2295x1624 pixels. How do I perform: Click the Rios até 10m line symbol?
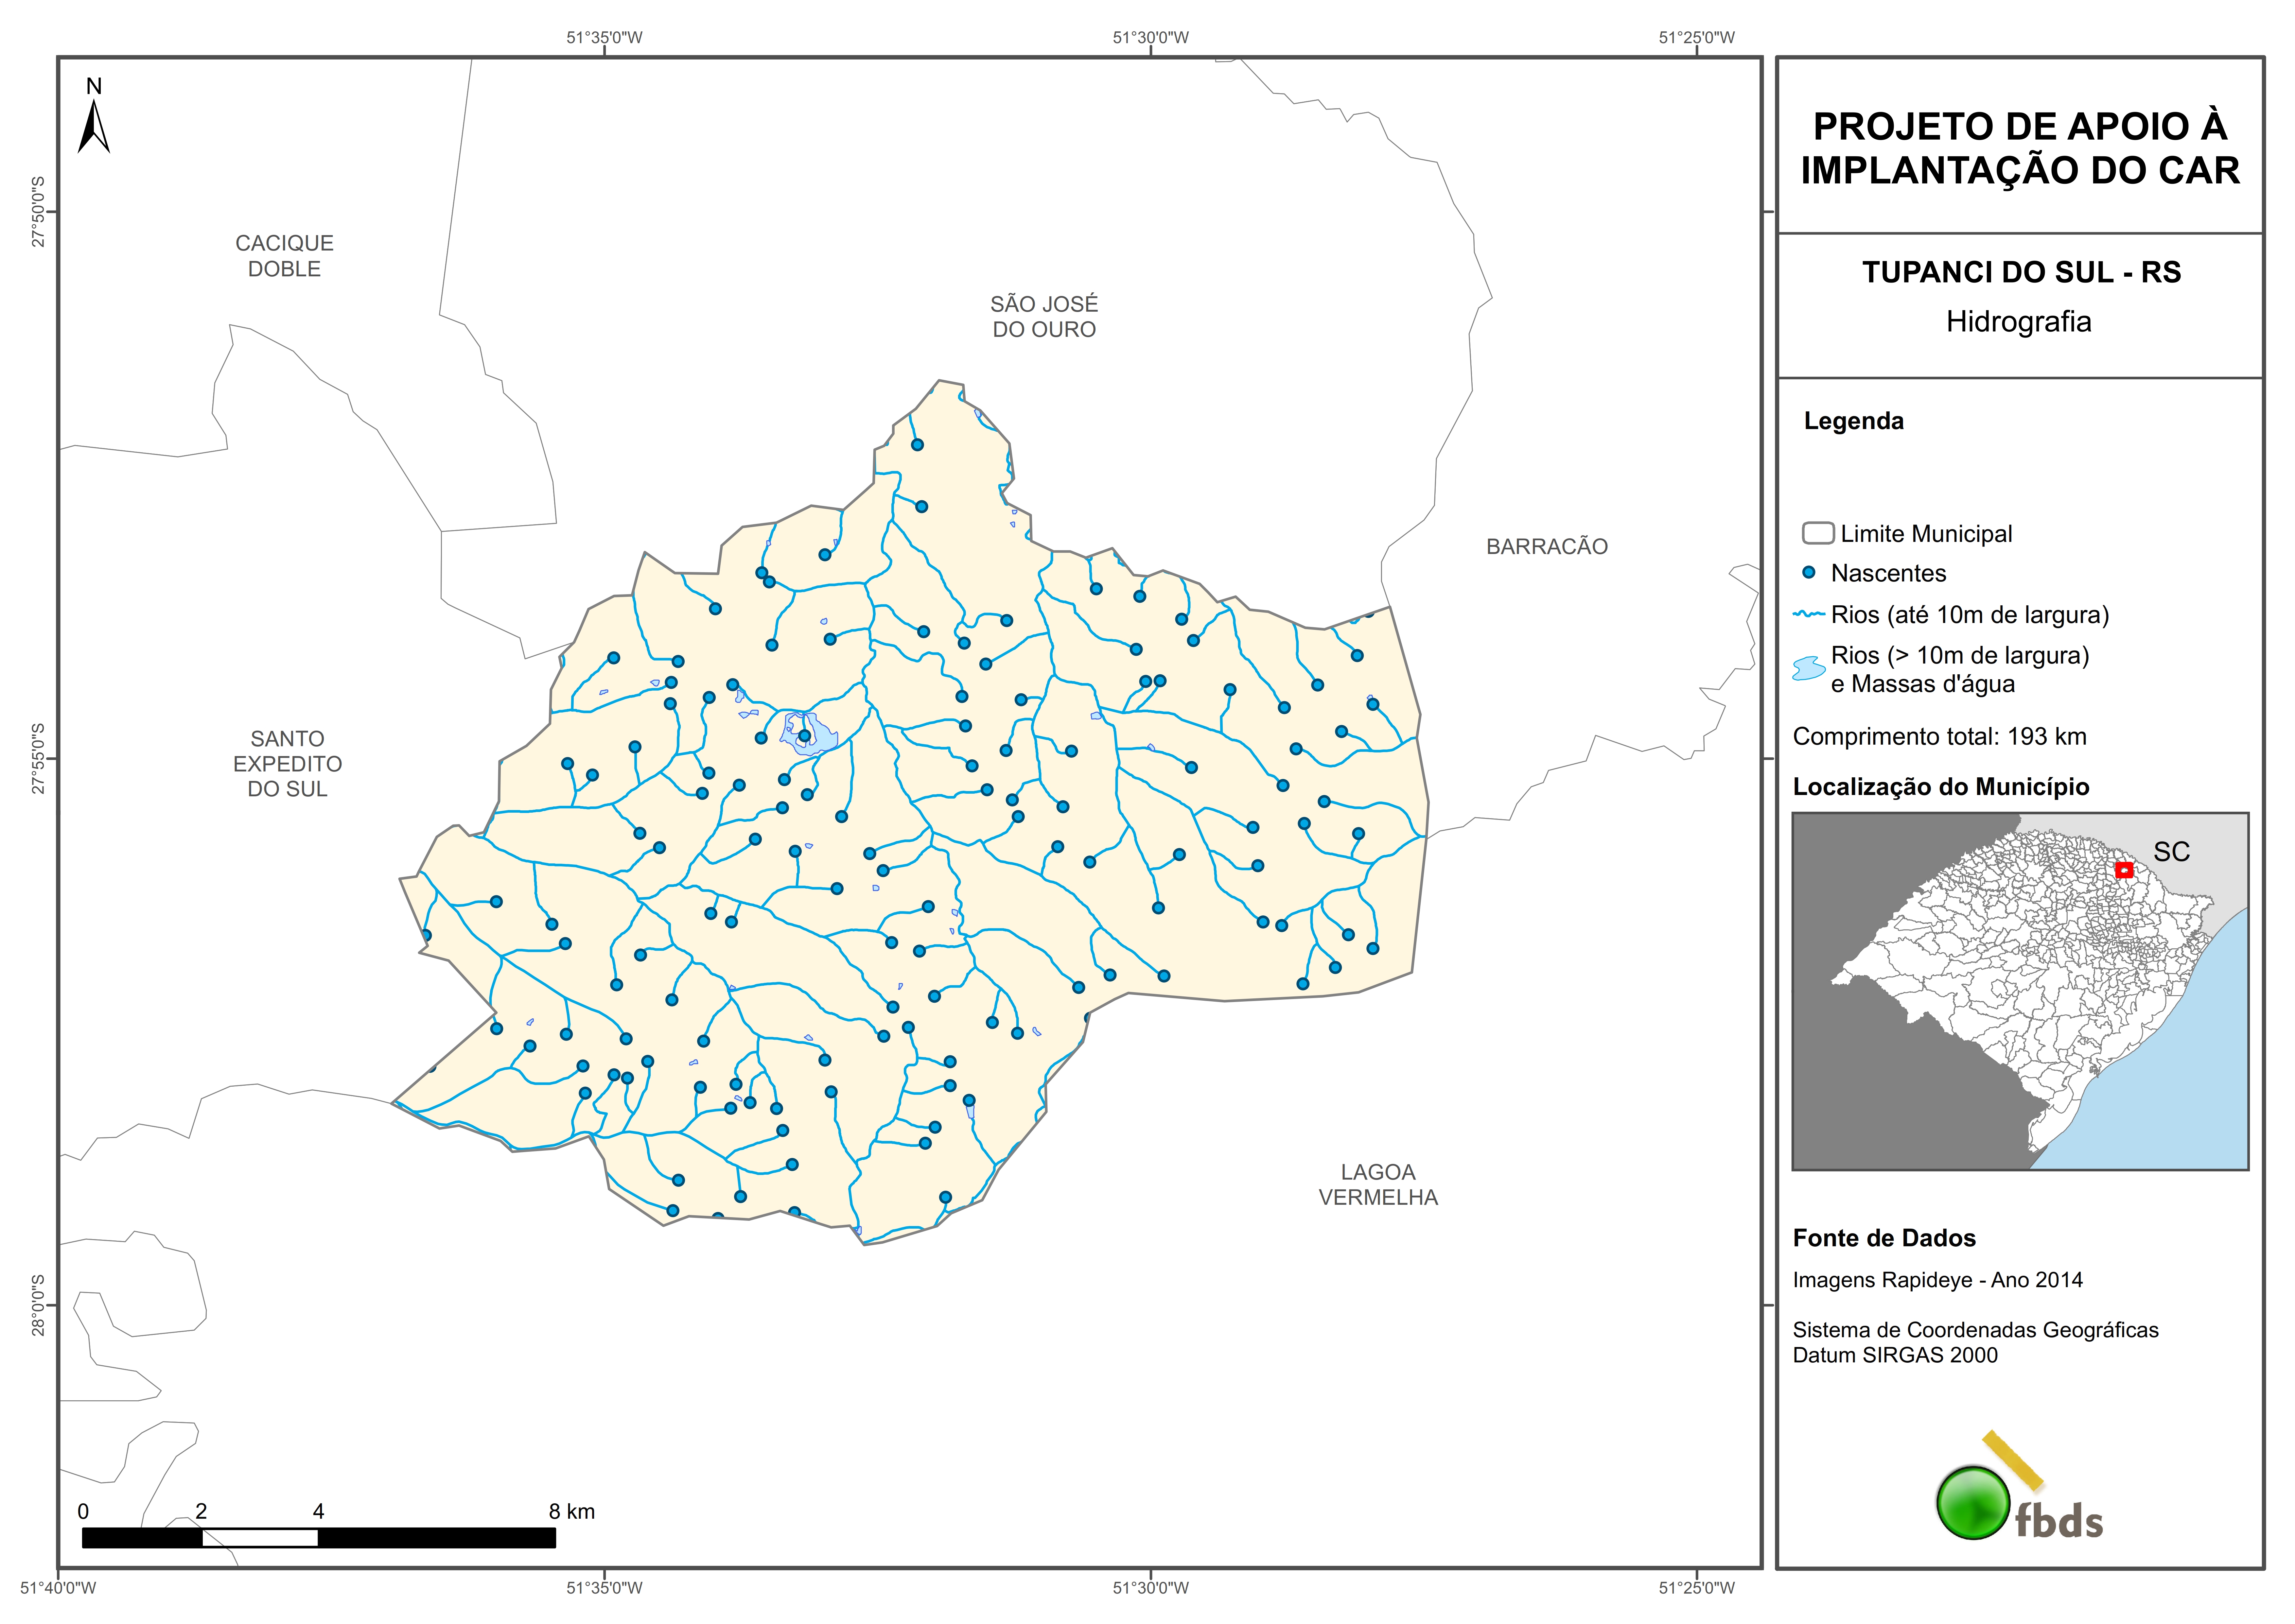click(1809, 614)
